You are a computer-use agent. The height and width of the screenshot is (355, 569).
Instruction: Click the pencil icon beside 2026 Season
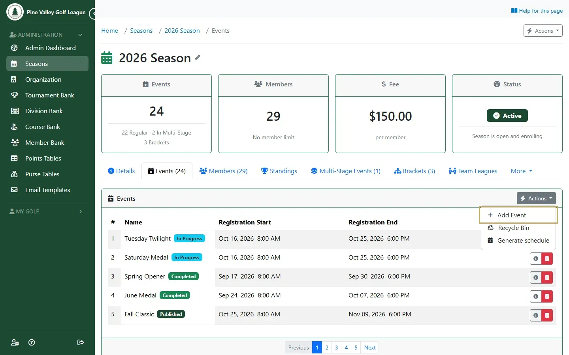(198, 58)
